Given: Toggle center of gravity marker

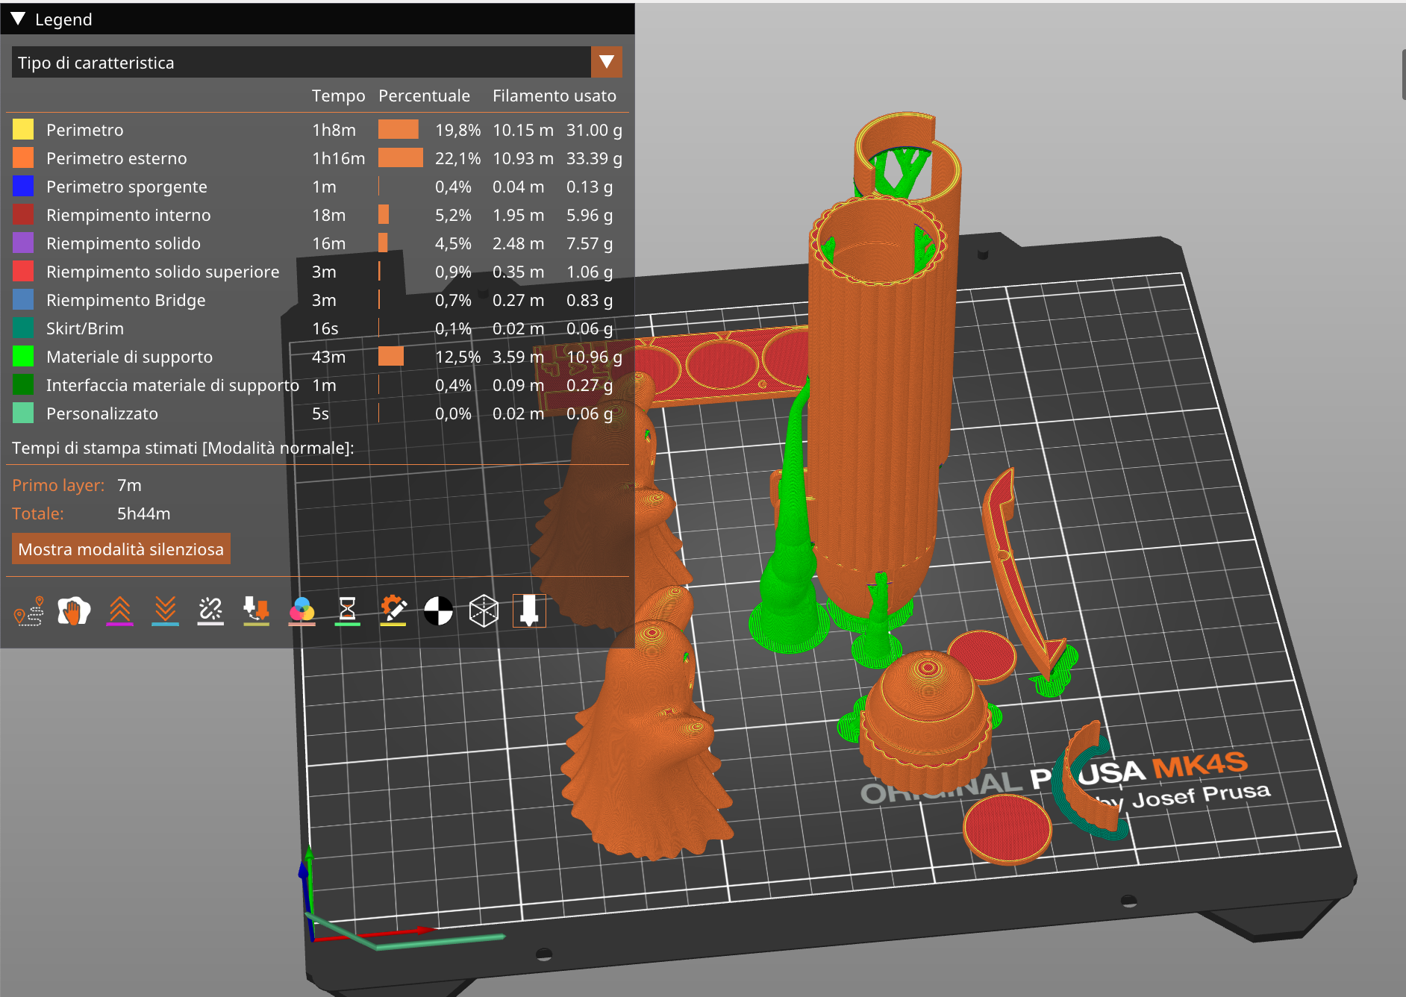Looking at the screenshot, I should [x=438, y=611].
